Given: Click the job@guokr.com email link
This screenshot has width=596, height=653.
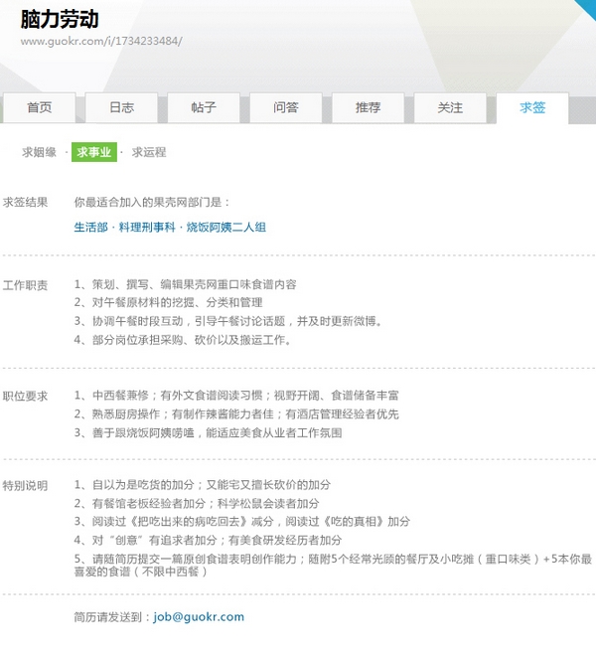Looking at the screenshot, I should tap(199, 616).
